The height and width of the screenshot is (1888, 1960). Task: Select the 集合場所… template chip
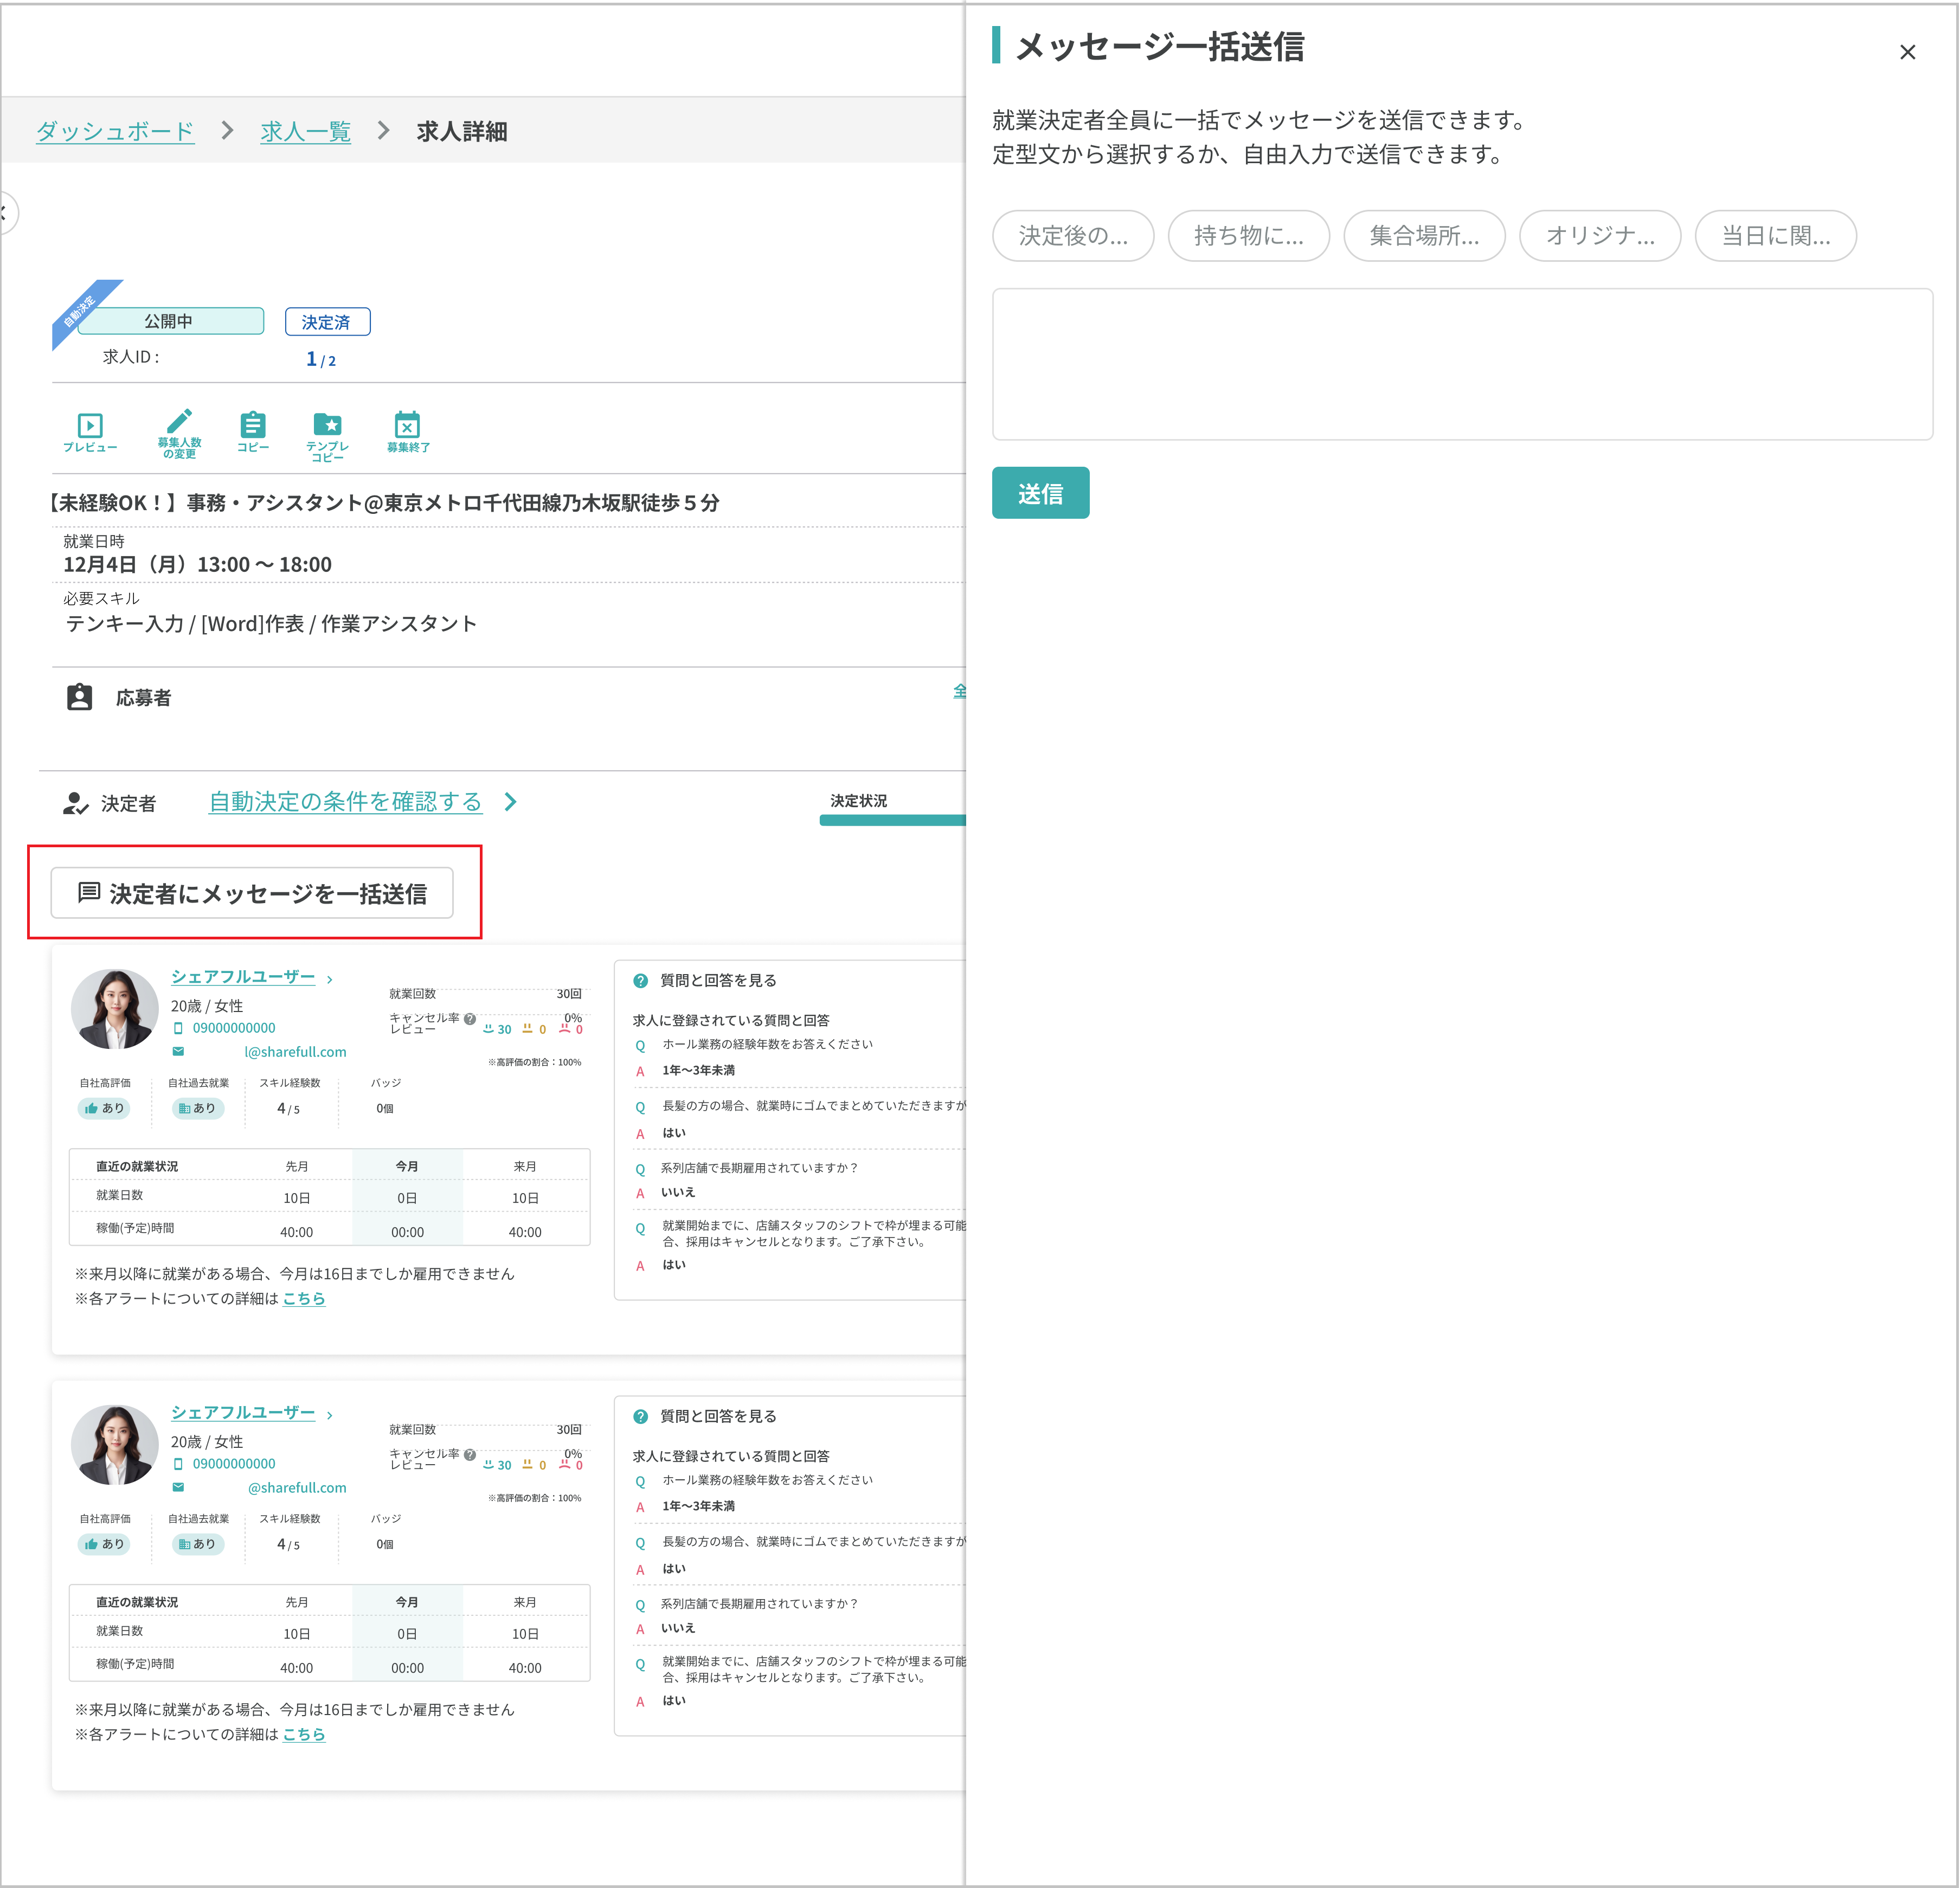[1424, 236]
